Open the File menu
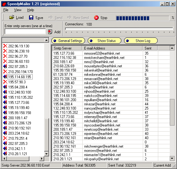The image size is (177, 169). [6, 10]
